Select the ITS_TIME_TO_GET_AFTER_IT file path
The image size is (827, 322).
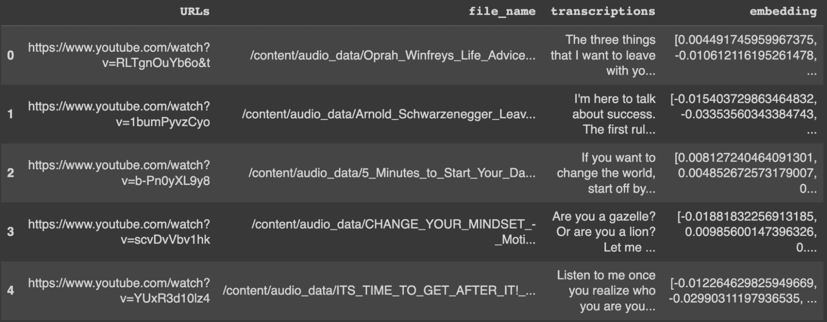(x=379, y=291)
